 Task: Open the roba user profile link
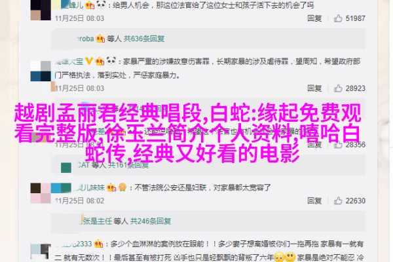point(86,39)
